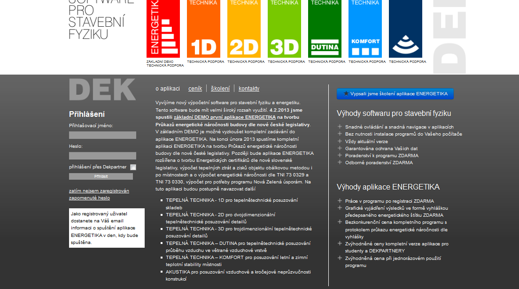Click the plus icon beside 'Grafické vyjádření výsledků'
Screen dimensions: 519x289
click(x=340, y=208)
